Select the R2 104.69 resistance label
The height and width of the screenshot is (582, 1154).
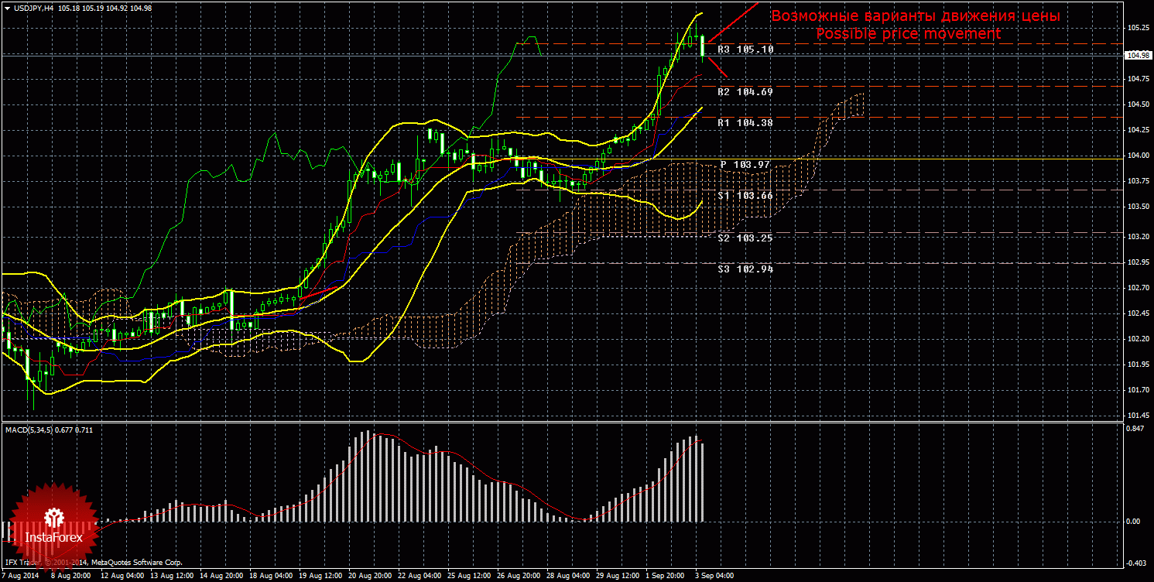[745, 92]
